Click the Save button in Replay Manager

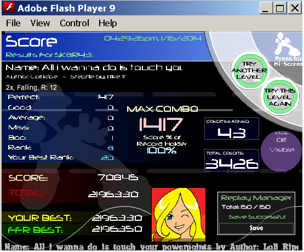(x=256, y=228)
